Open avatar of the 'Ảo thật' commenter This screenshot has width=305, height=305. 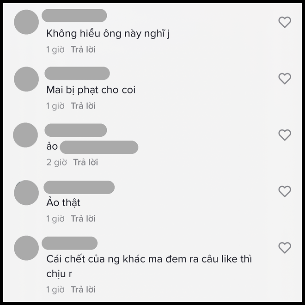(26, 193)
